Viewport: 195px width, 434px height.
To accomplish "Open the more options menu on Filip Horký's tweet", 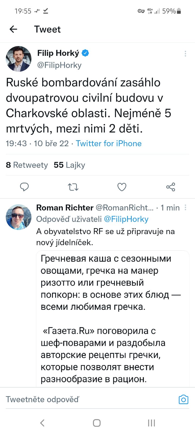I will click(x=185, y=54).
